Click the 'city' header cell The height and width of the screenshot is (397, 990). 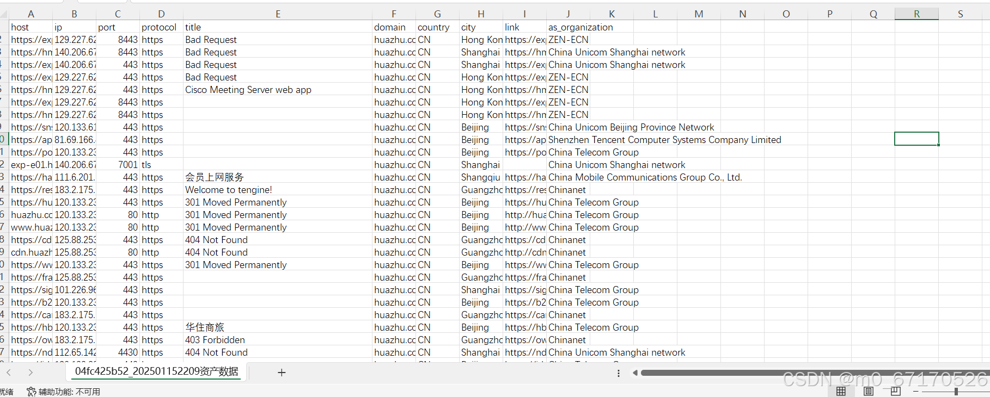click(x=481, y=27)
